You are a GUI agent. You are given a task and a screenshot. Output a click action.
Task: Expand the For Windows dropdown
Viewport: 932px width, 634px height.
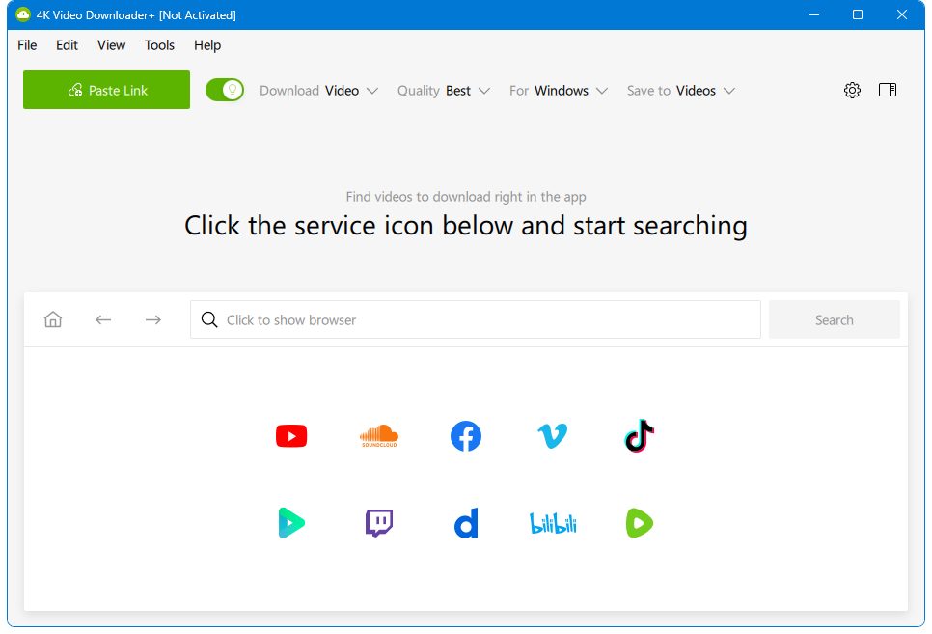point(558,91)
